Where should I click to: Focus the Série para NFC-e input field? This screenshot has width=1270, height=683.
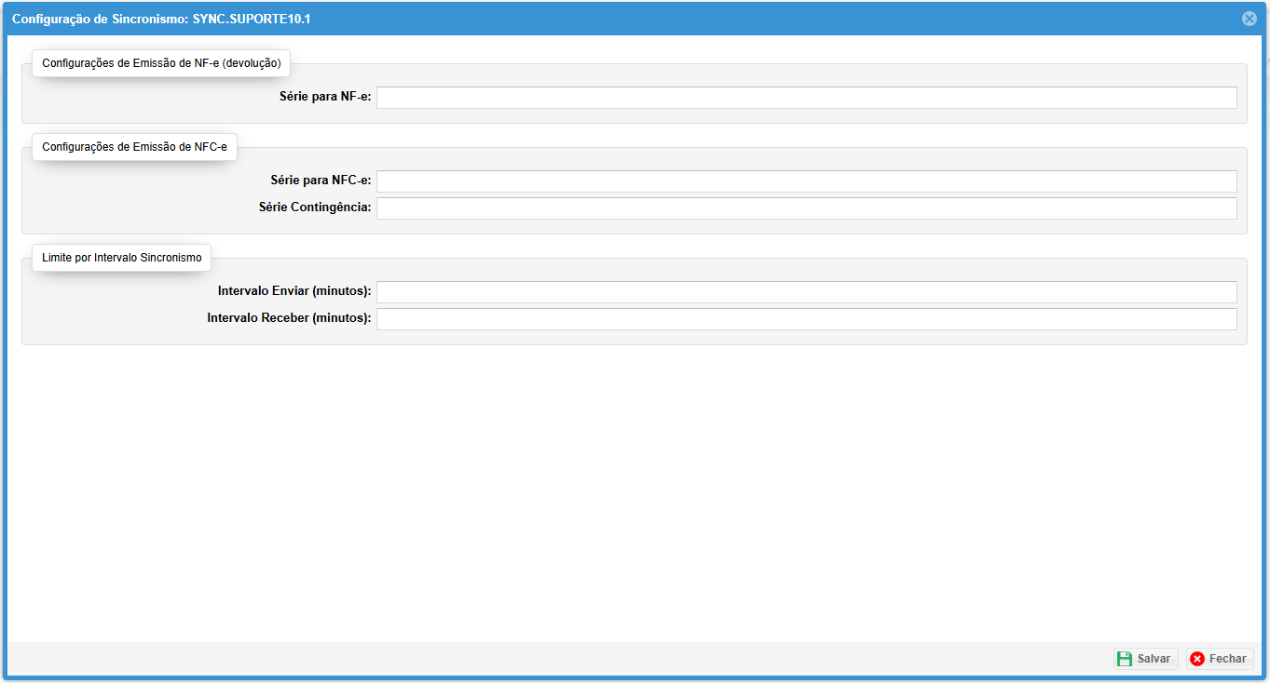point(806,181)
